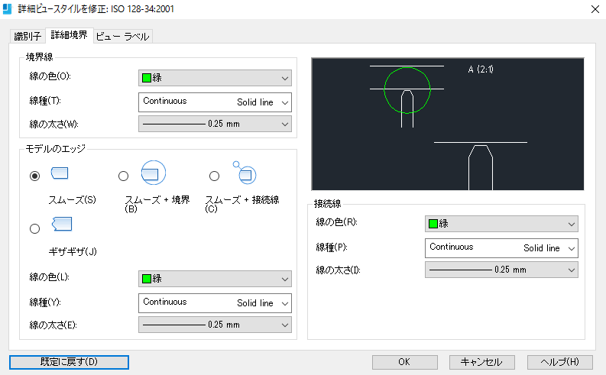Open the 接続線 線種(P) linetype dropdown
Viewport: 606px width, 375px height.
coord(501,248)
